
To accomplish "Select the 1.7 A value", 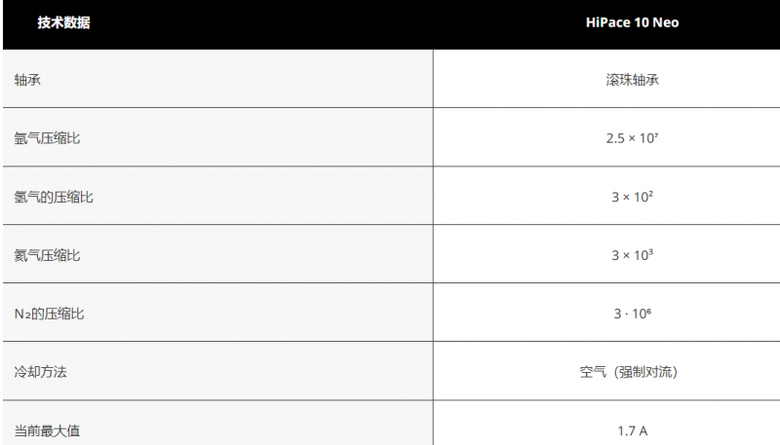I will pos(632,430).
